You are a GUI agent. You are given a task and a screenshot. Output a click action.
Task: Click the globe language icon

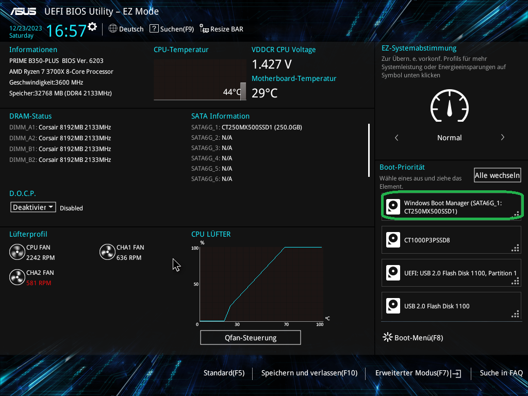(x=113, y=29)
